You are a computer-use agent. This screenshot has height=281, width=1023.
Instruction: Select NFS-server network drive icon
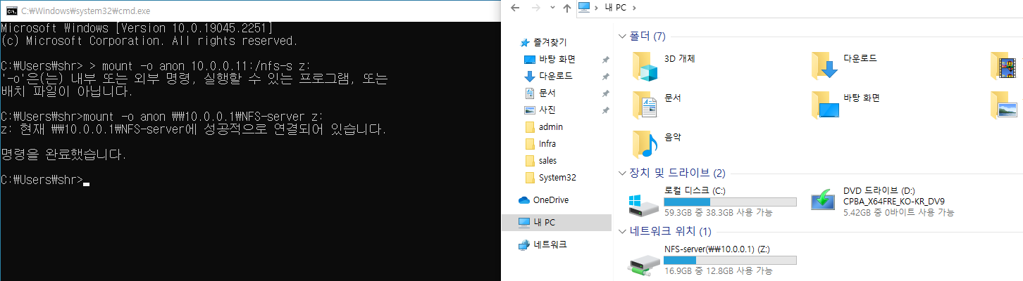tap(644, 263)
